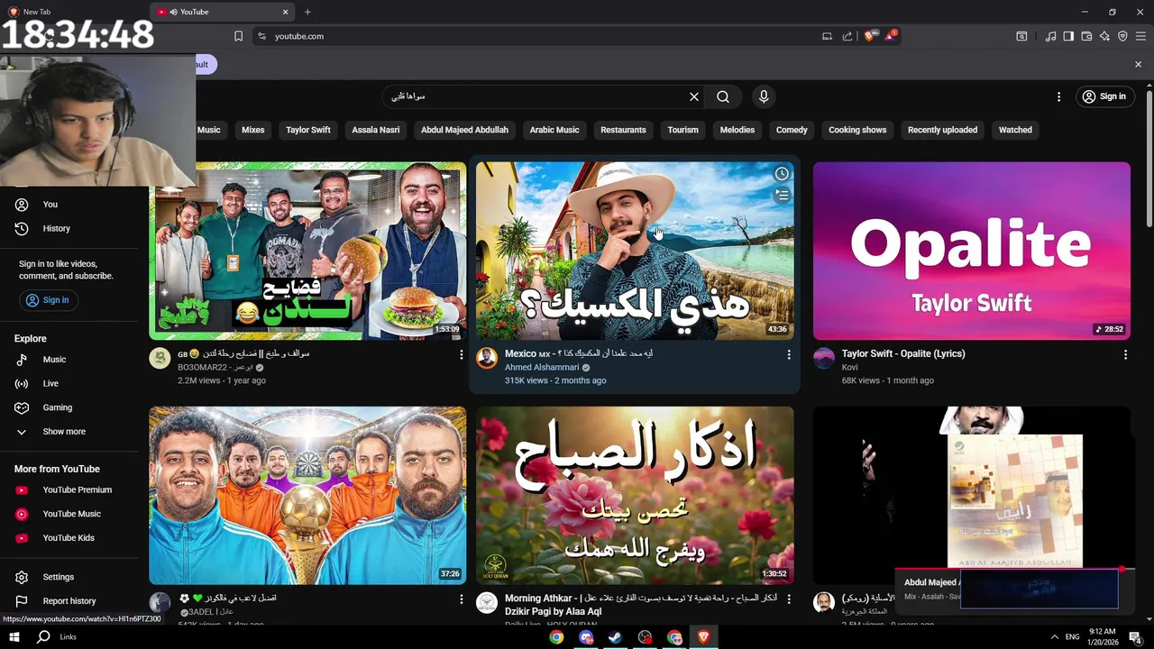
Task: Select the Assala Nasri filter chip
Action: [x=376, y=130]
